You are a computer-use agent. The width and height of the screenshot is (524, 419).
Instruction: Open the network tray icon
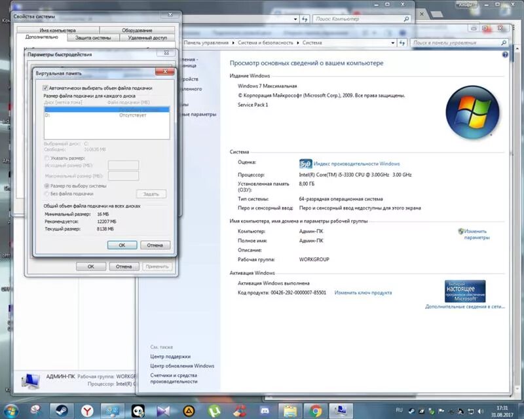(x=471, y=411)
